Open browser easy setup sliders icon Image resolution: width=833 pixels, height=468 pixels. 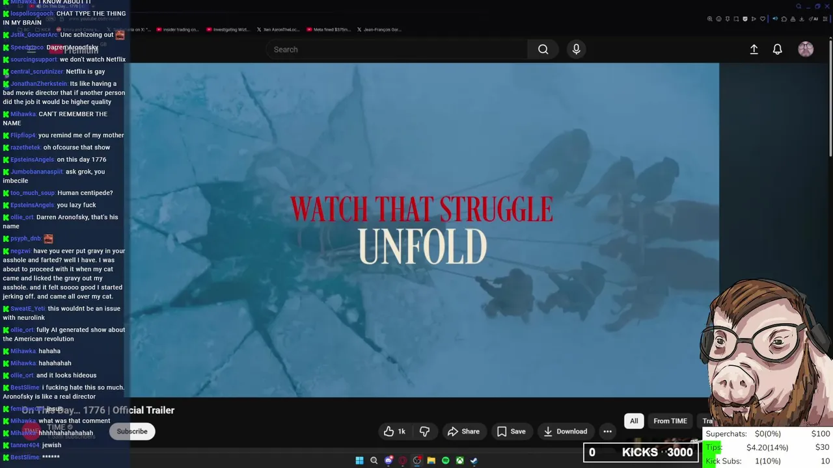point(825,19)
